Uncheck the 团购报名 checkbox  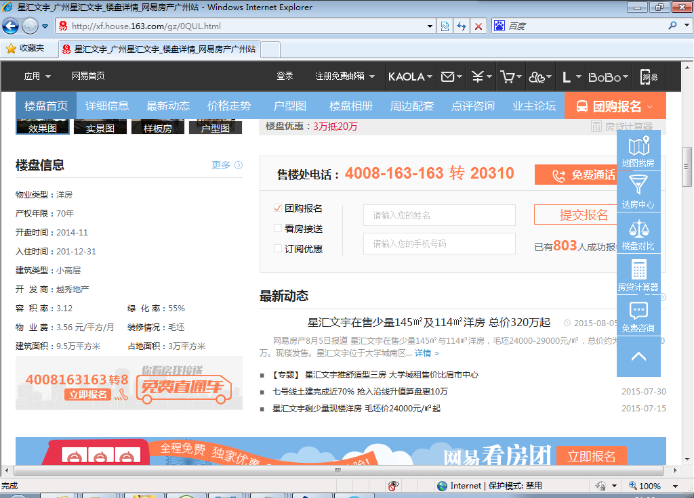pyautogui.click(x=278, y=208)
